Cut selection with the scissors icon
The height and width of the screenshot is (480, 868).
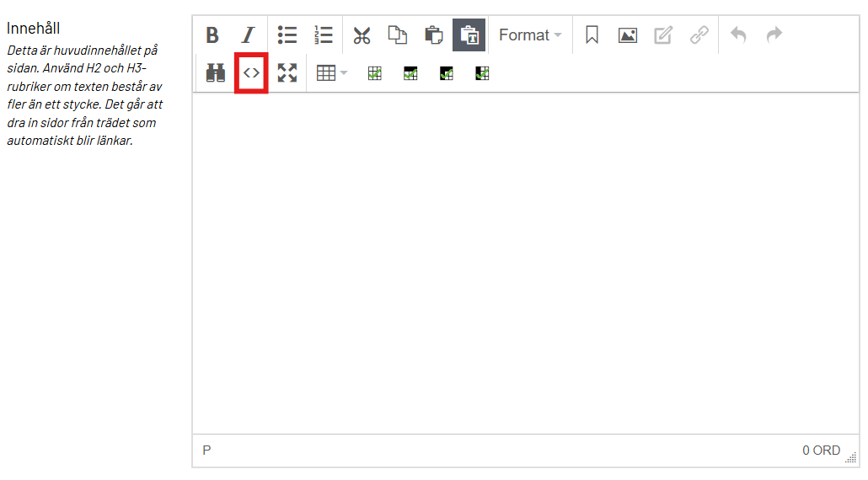(x=362, y=35)
